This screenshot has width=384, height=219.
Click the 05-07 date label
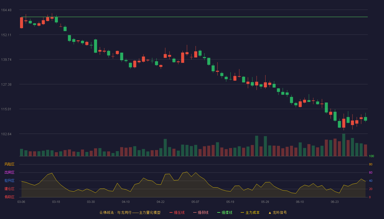click(x=195, y=202)
